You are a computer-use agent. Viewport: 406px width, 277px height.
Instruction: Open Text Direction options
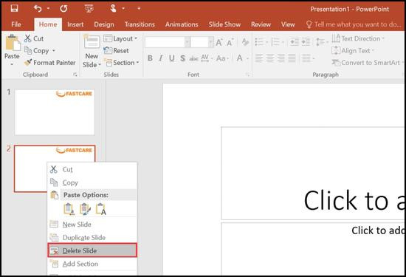(x=358, y=38)
